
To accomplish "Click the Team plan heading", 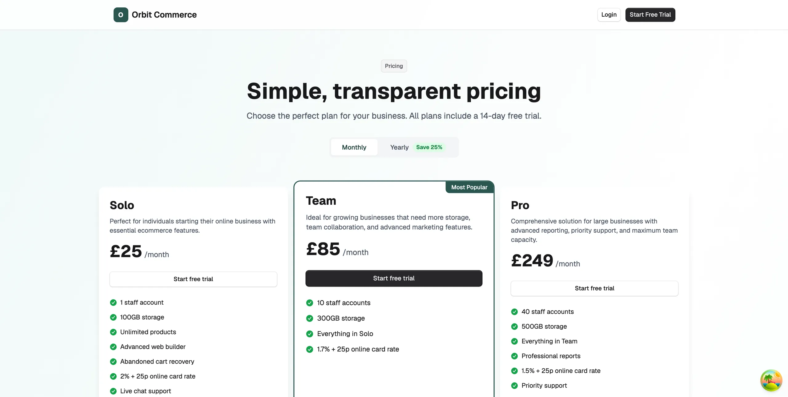I will pyautogui.click(x=321, y=201).
